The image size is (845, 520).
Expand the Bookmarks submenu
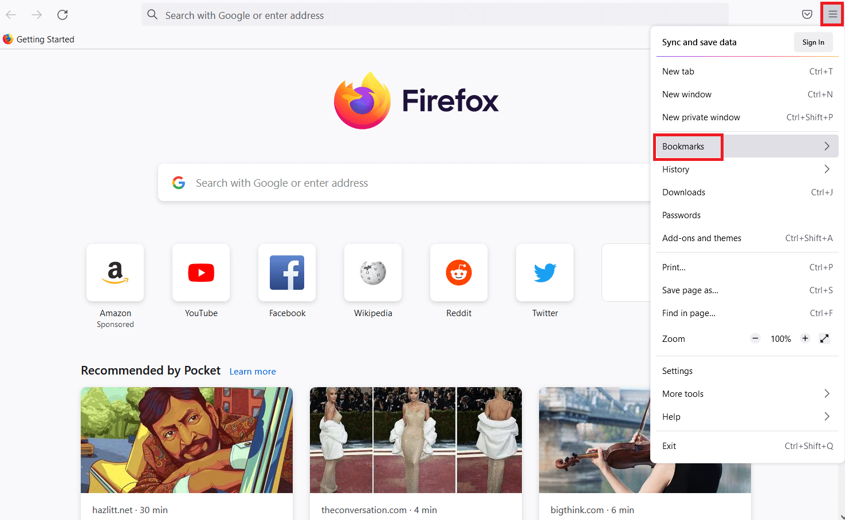(x=747, y=146)
